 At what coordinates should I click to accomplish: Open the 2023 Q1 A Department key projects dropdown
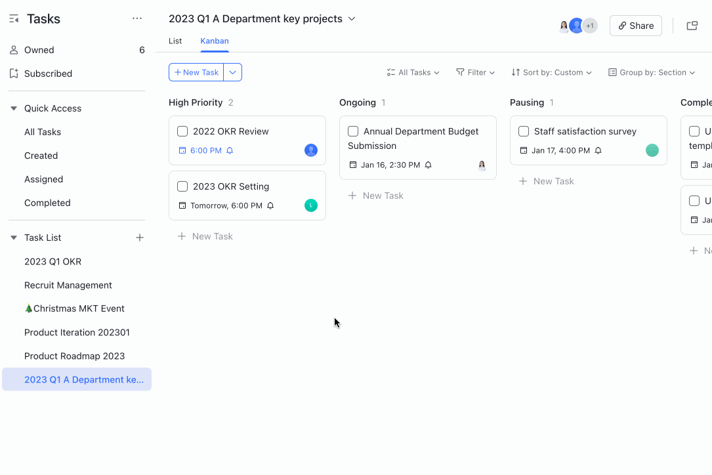pyautogui.click(x=352, y=19)
